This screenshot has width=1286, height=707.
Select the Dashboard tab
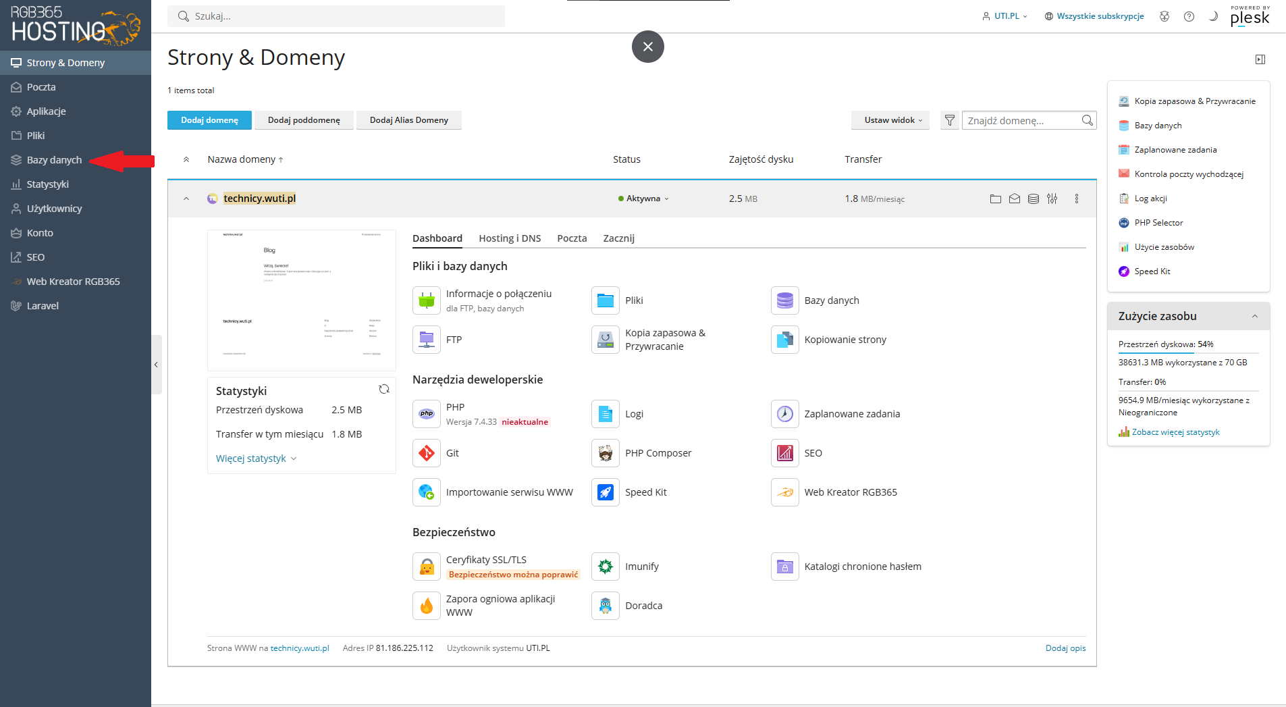point(437,238)
